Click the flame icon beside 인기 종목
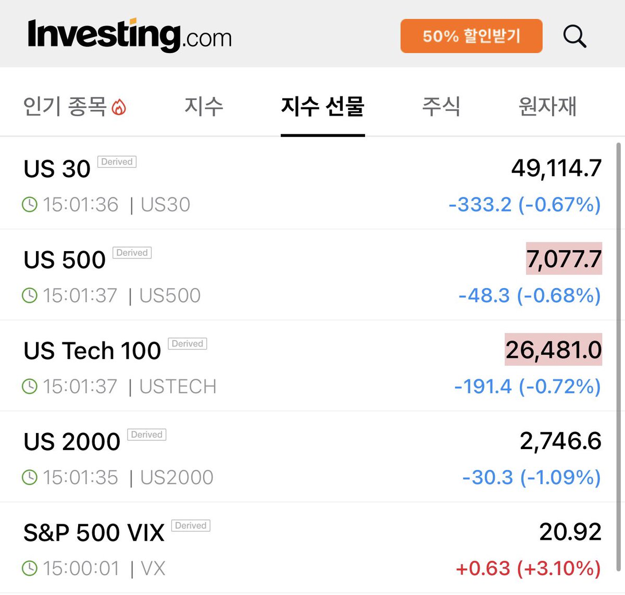This screenshot has height=595, width=625. pos(119,107)
